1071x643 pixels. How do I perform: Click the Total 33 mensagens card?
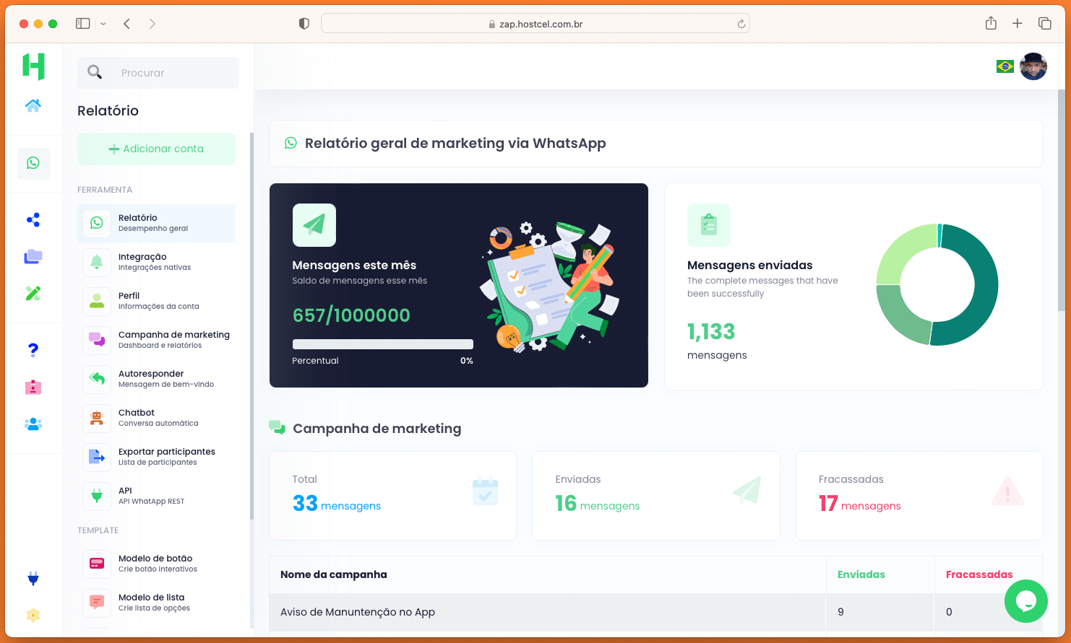393,496
